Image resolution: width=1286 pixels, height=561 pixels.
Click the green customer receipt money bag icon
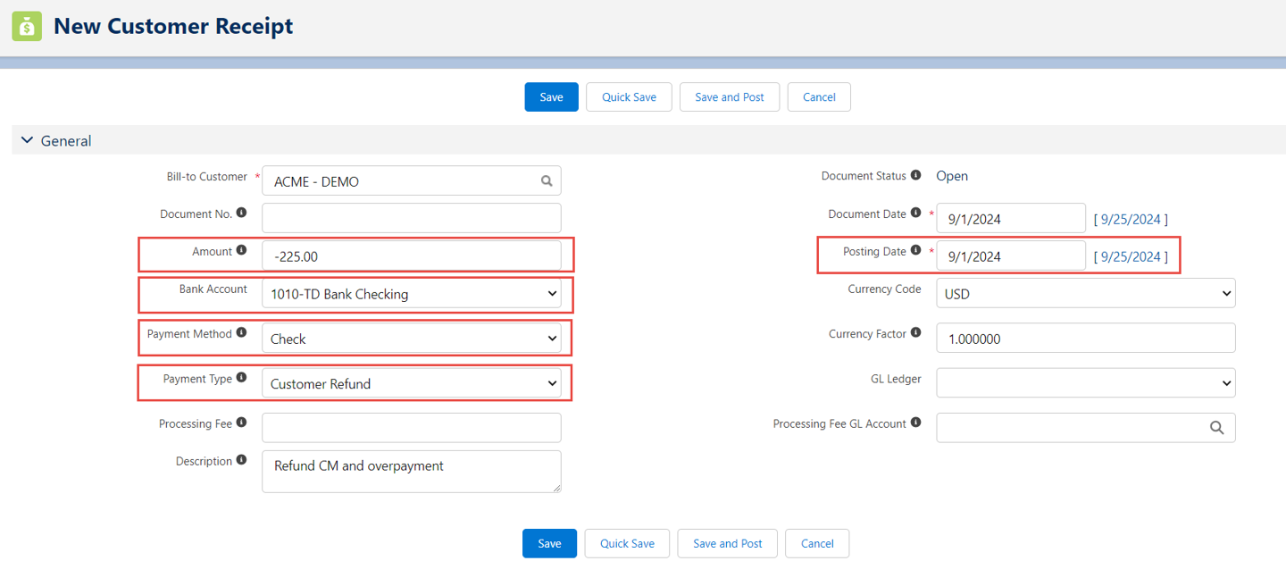[27, 27]
